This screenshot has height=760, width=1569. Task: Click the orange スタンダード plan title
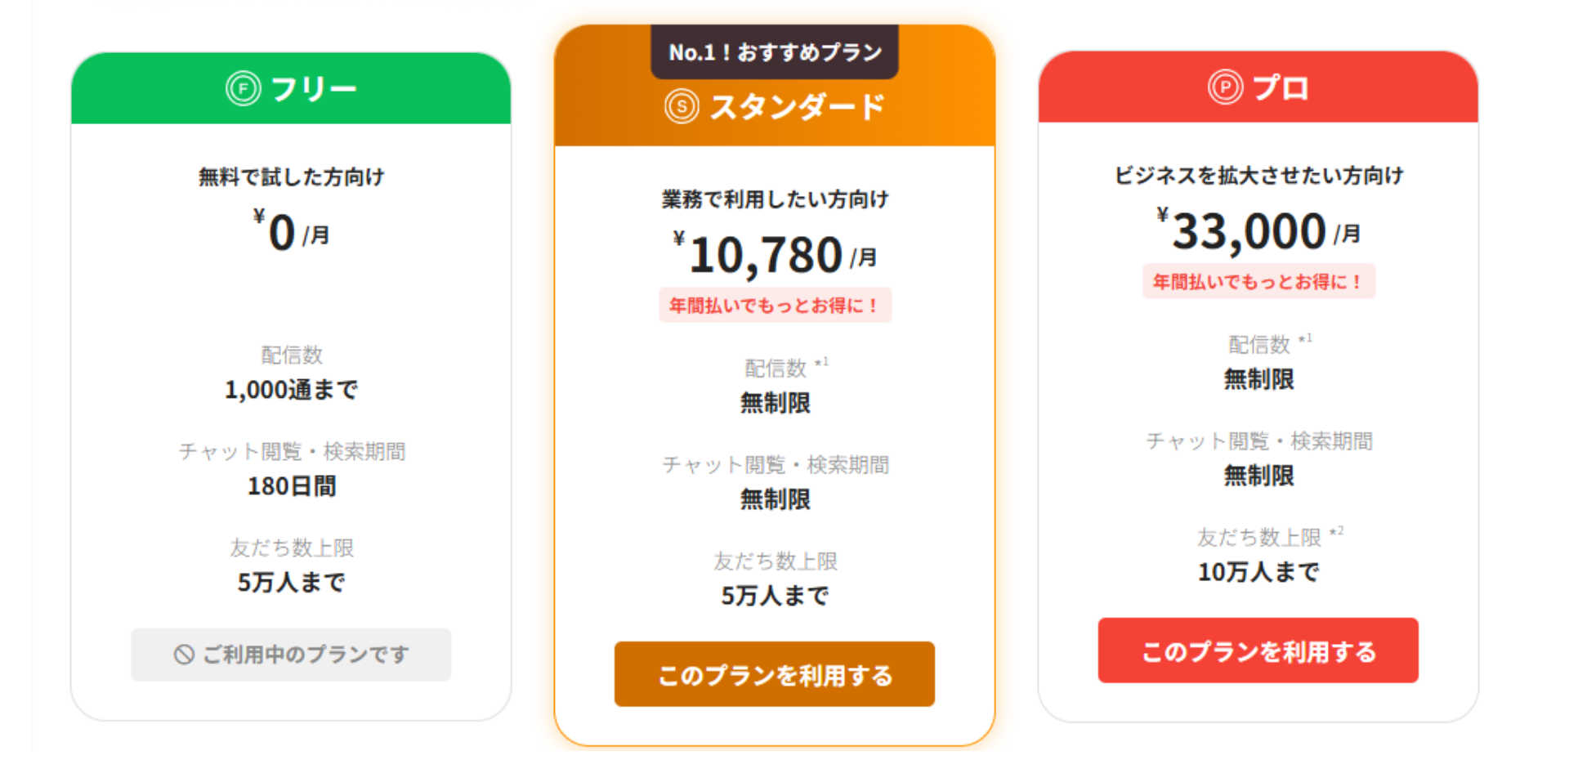(x=797, y=107)
